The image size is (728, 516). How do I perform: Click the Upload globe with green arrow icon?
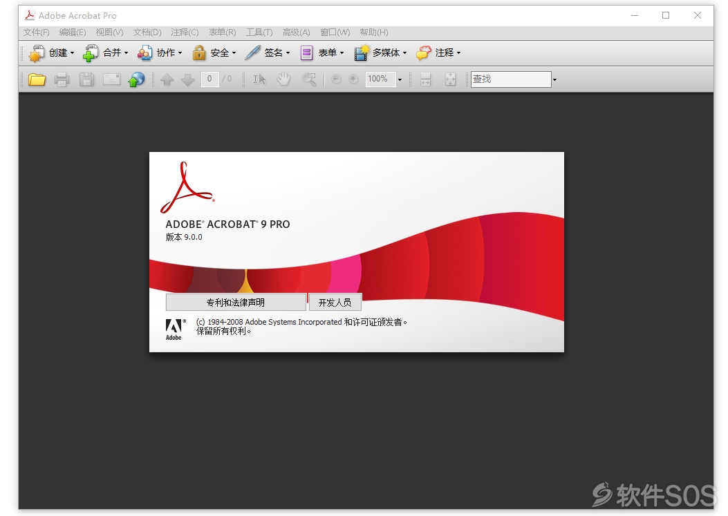coord(136,80)
